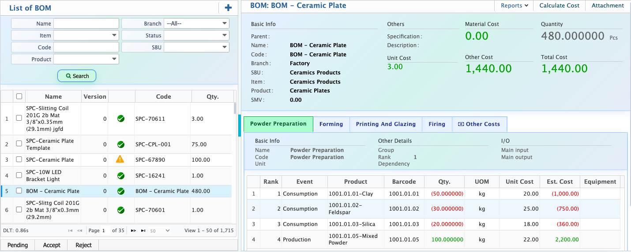Sort list by Name column header
The width and height of the screenshot is (631, 252).
[x=53, y=96]
